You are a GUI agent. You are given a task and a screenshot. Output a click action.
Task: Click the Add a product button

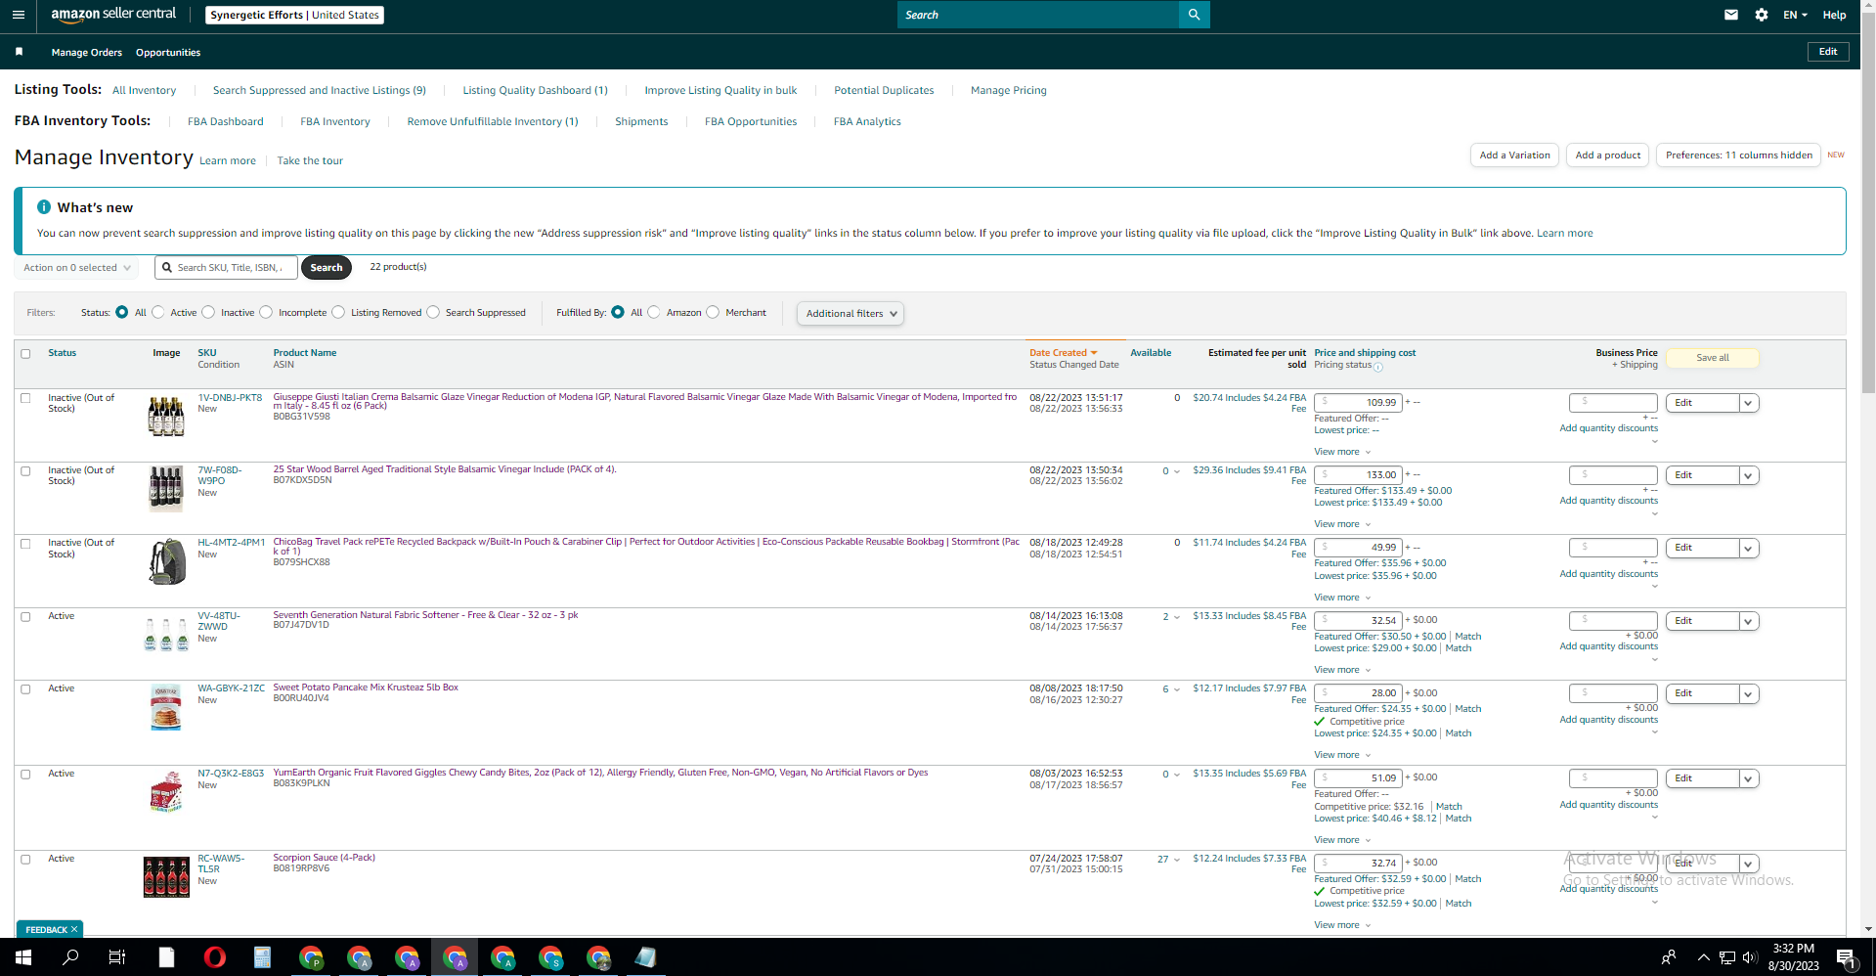(1608, 155)
